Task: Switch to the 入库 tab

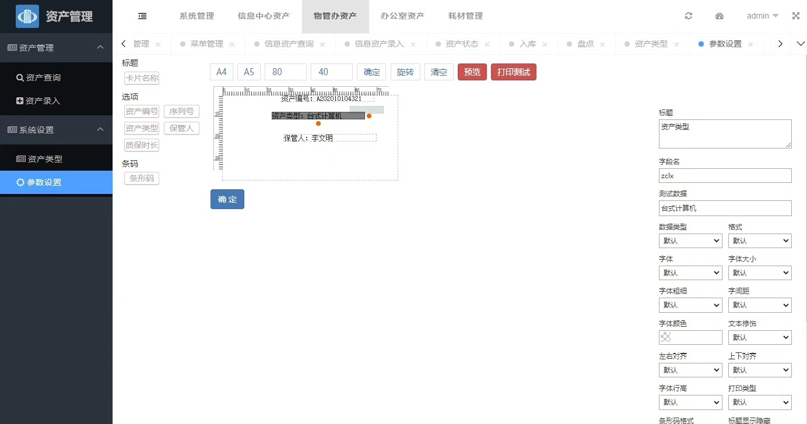Action: point(528,44)
